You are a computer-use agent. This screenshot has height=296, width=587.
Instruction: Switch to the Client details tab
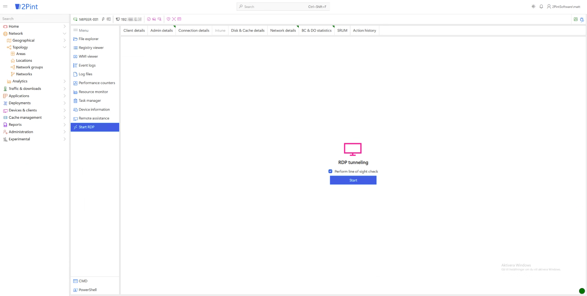coord(134,30)
